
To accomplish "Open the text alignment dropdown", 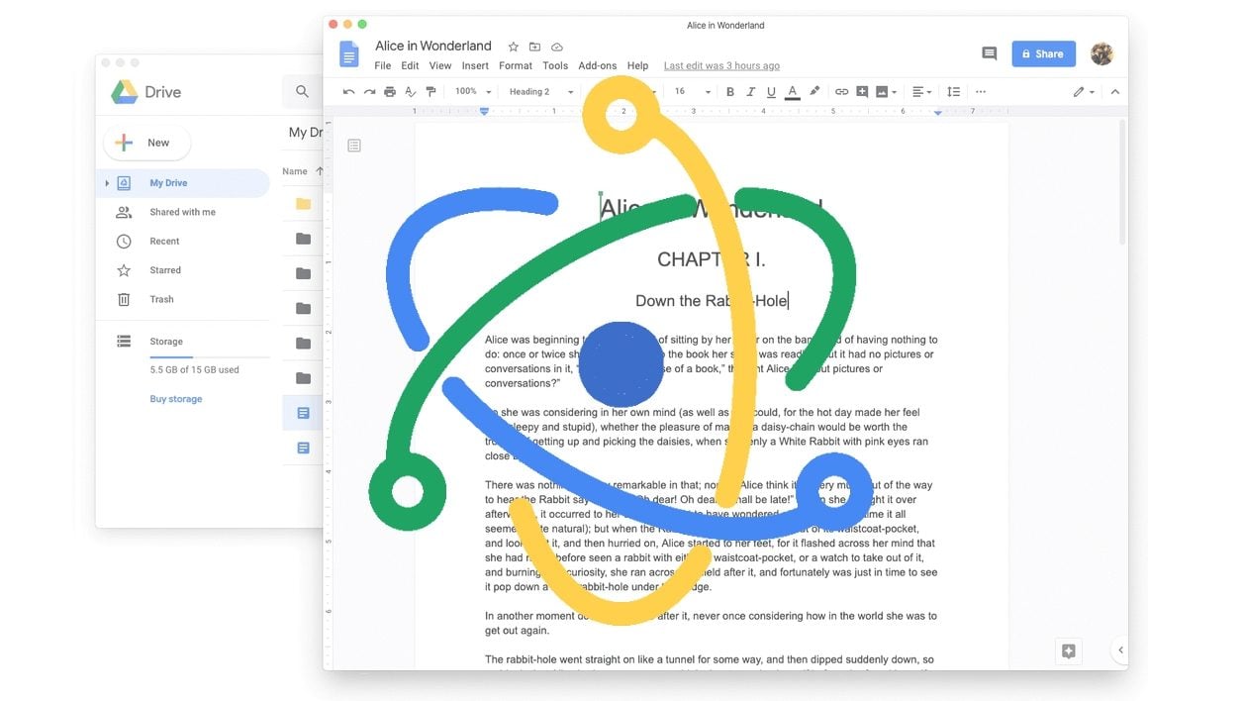I will [921, 92].
